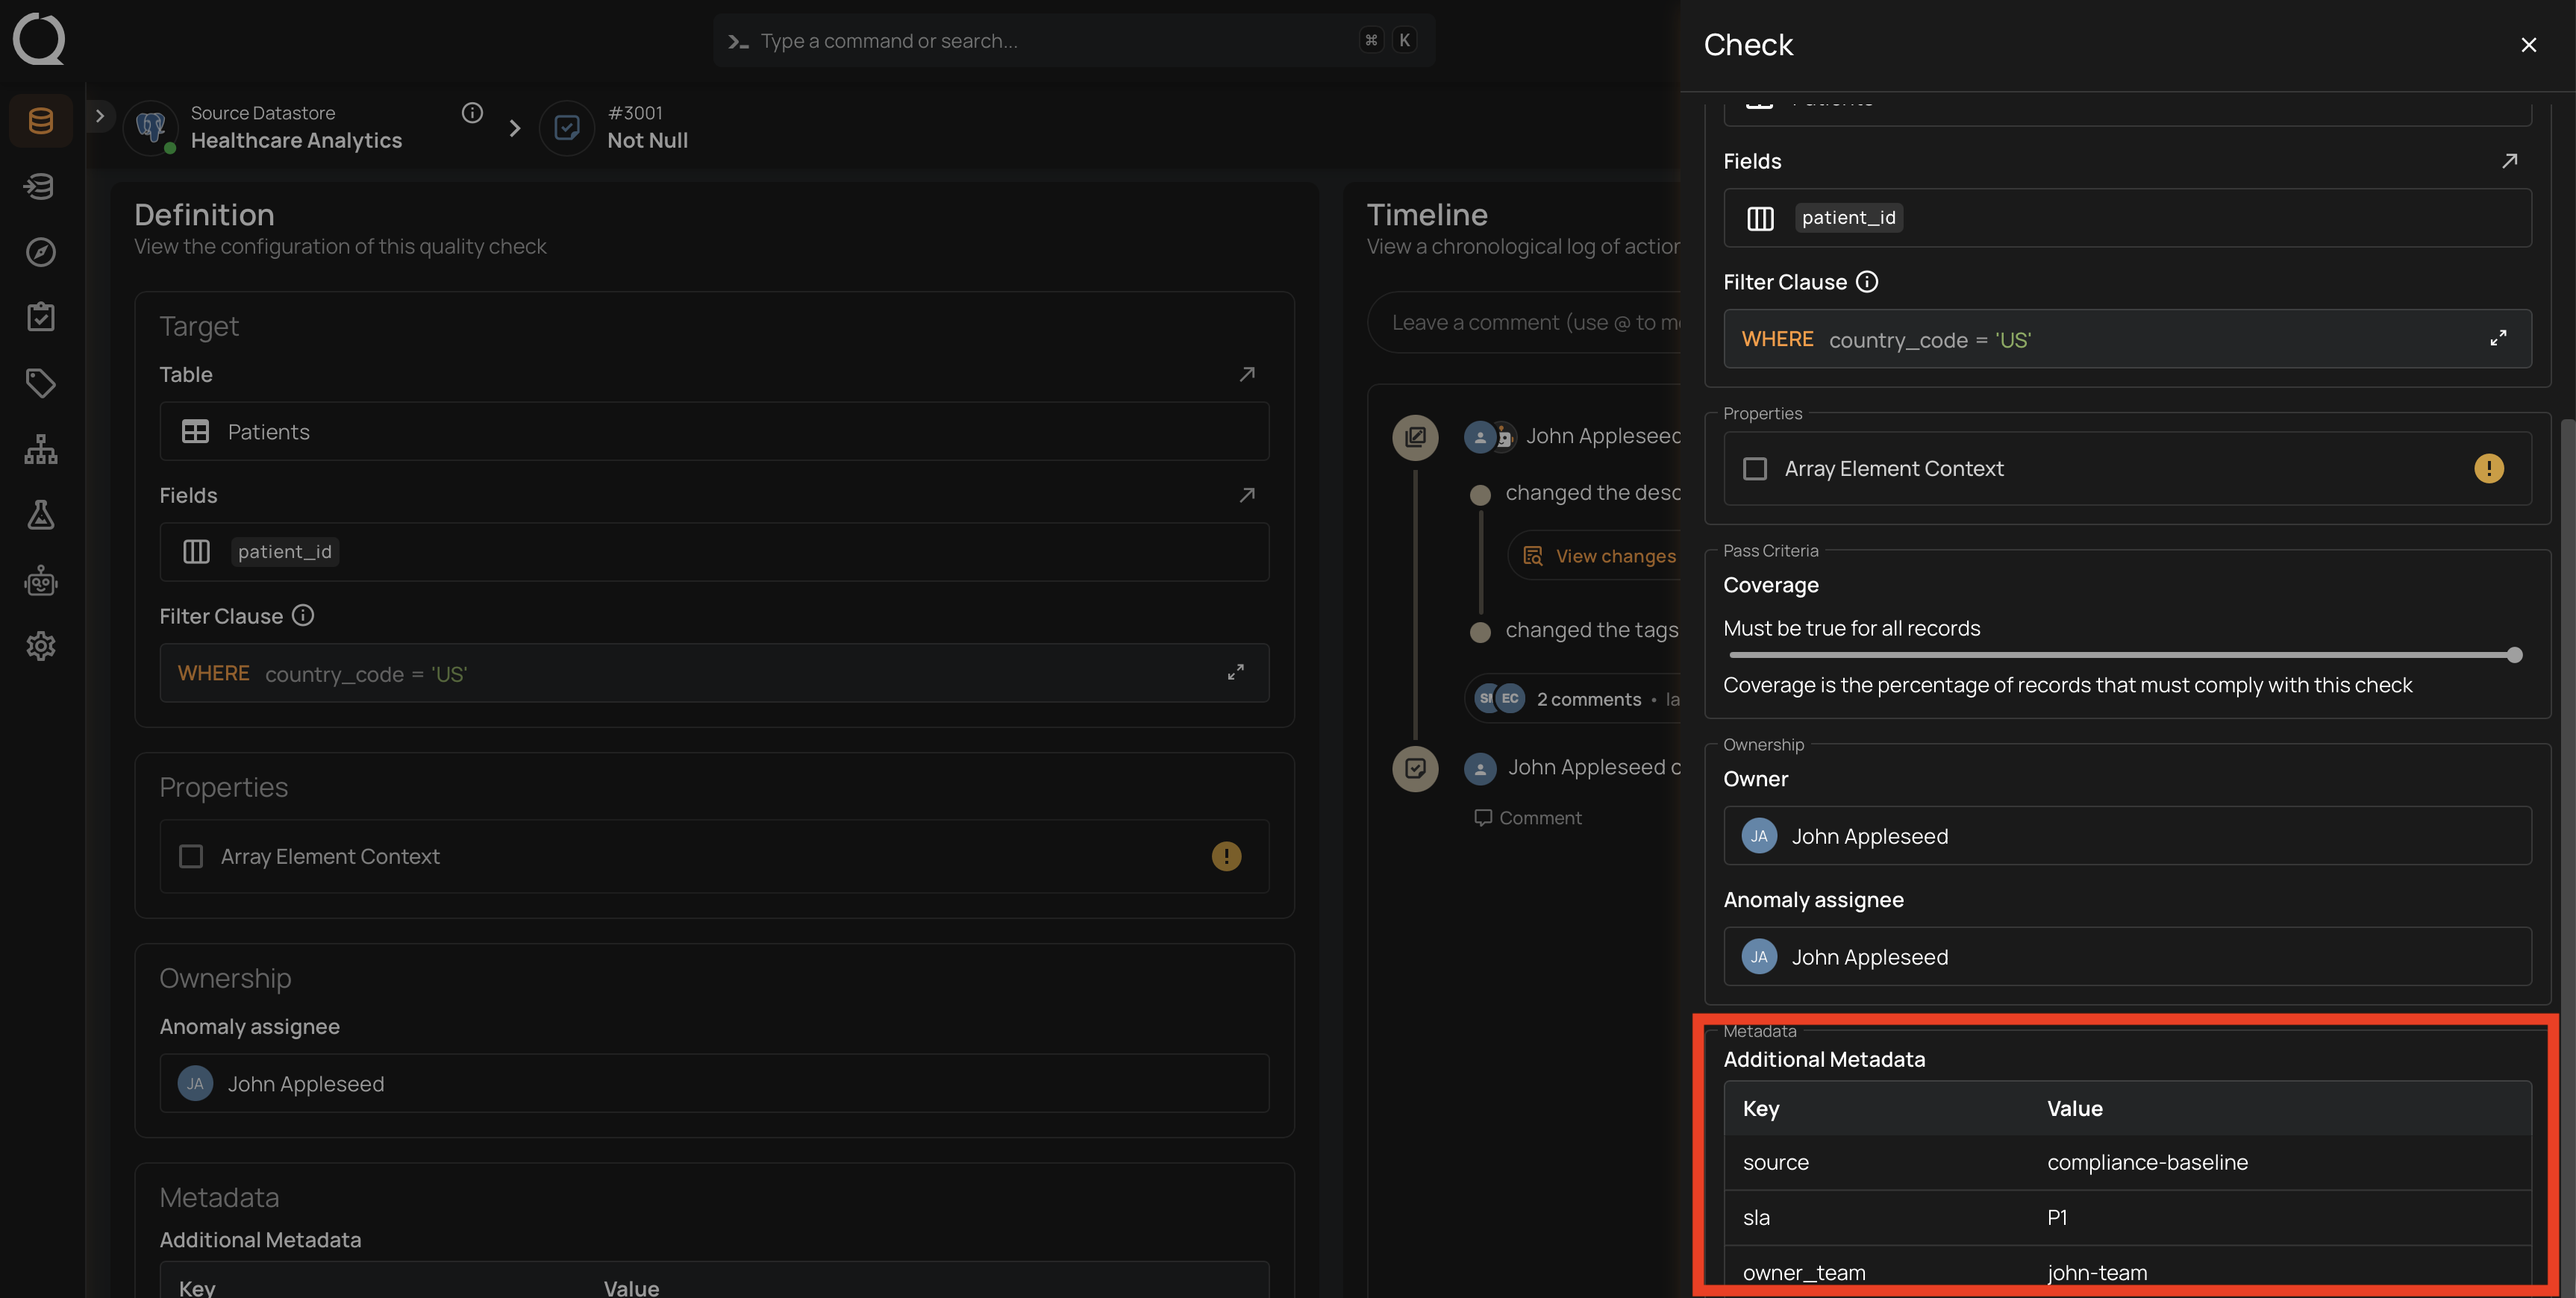Click the Qualytics logo icon
2576x1298 pixels.
39,39
